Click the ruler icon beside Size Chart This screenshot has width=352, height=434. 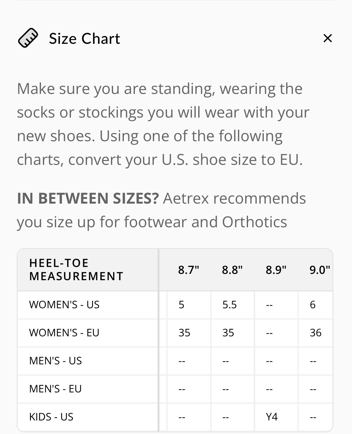click(x=28, y=38)
